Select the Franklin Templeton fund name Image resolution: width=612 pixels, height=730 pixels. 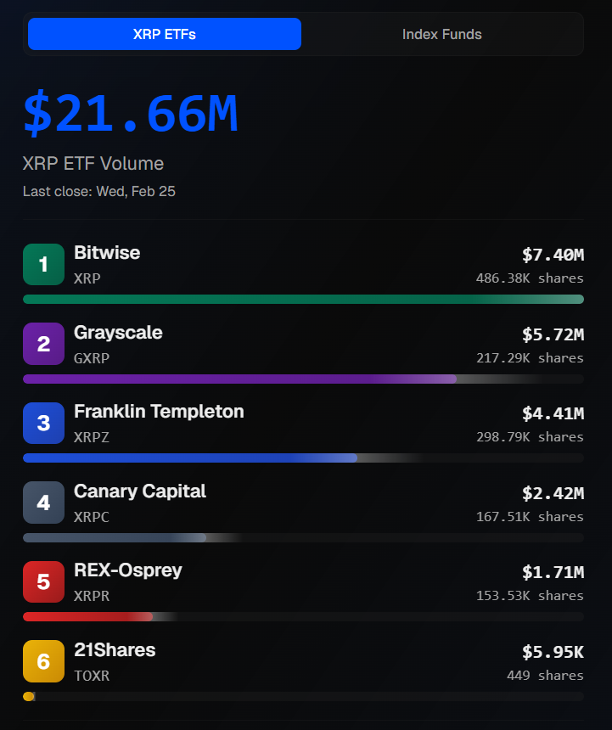click(159, 412)
